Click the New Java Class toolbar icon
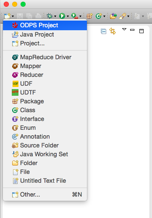The height and width of the screenshot is (218, 152). (x=99, y=16)
